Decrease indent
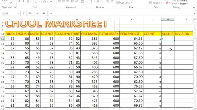This screenshot has height=110, width=197. 73,1
